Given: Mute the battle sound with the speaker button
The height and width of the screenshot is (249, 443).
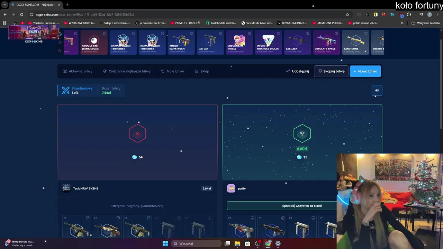Looking at the screenshot, I should point(377,90).
